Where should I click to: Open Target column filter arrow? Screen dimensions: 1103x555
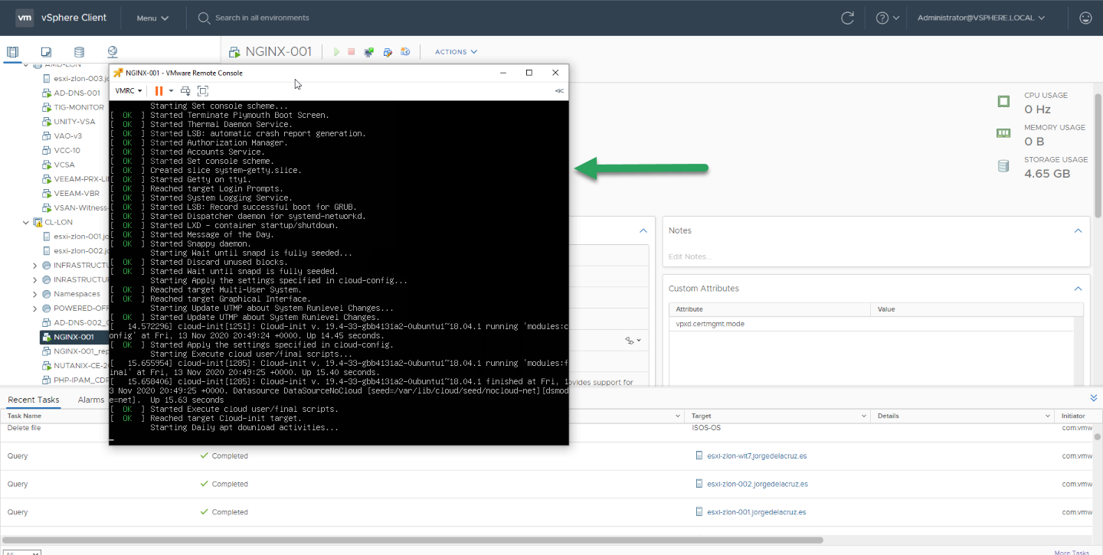click(x=862, y=416)
